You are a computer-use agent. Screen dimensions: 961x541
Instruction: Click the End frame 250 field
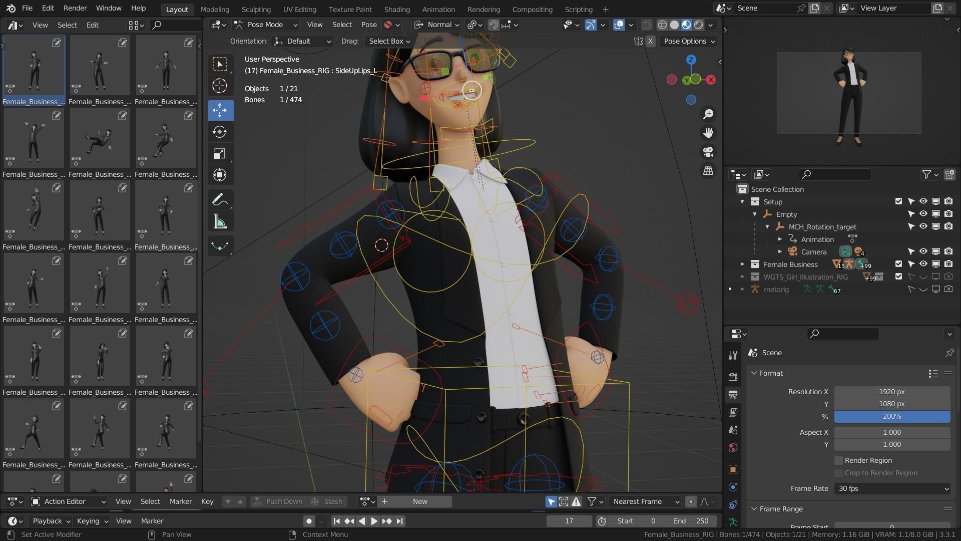pos(691,521)
